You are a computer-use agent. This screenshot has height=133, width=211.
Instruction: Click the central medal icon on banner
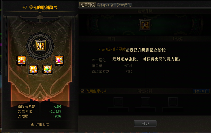click(x=40, y=46)
